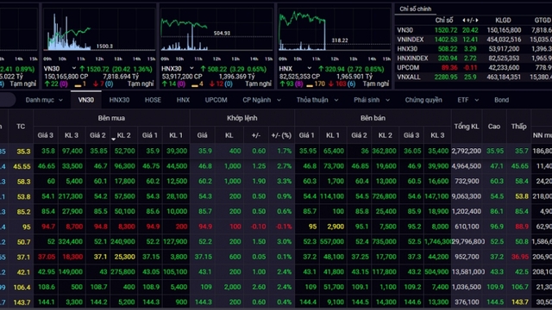Viewport: 552px width, 310px height.
Task: Click the HNX up-arrow gainers count 93
Action: click(286, 84)
